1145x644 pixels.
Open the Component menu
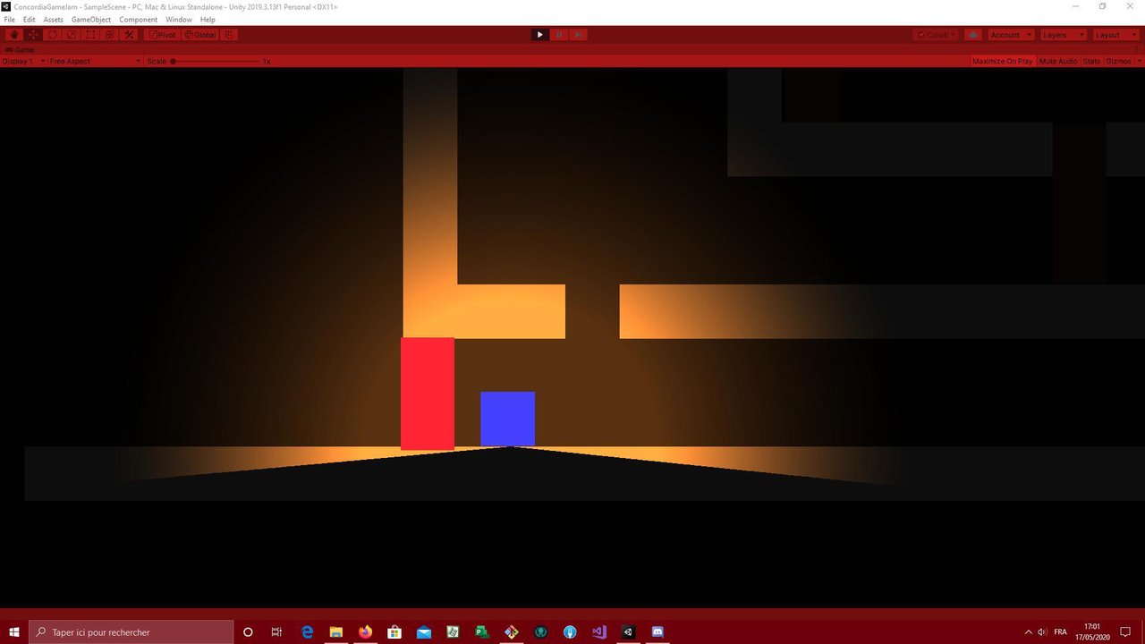tap(139, 20)
